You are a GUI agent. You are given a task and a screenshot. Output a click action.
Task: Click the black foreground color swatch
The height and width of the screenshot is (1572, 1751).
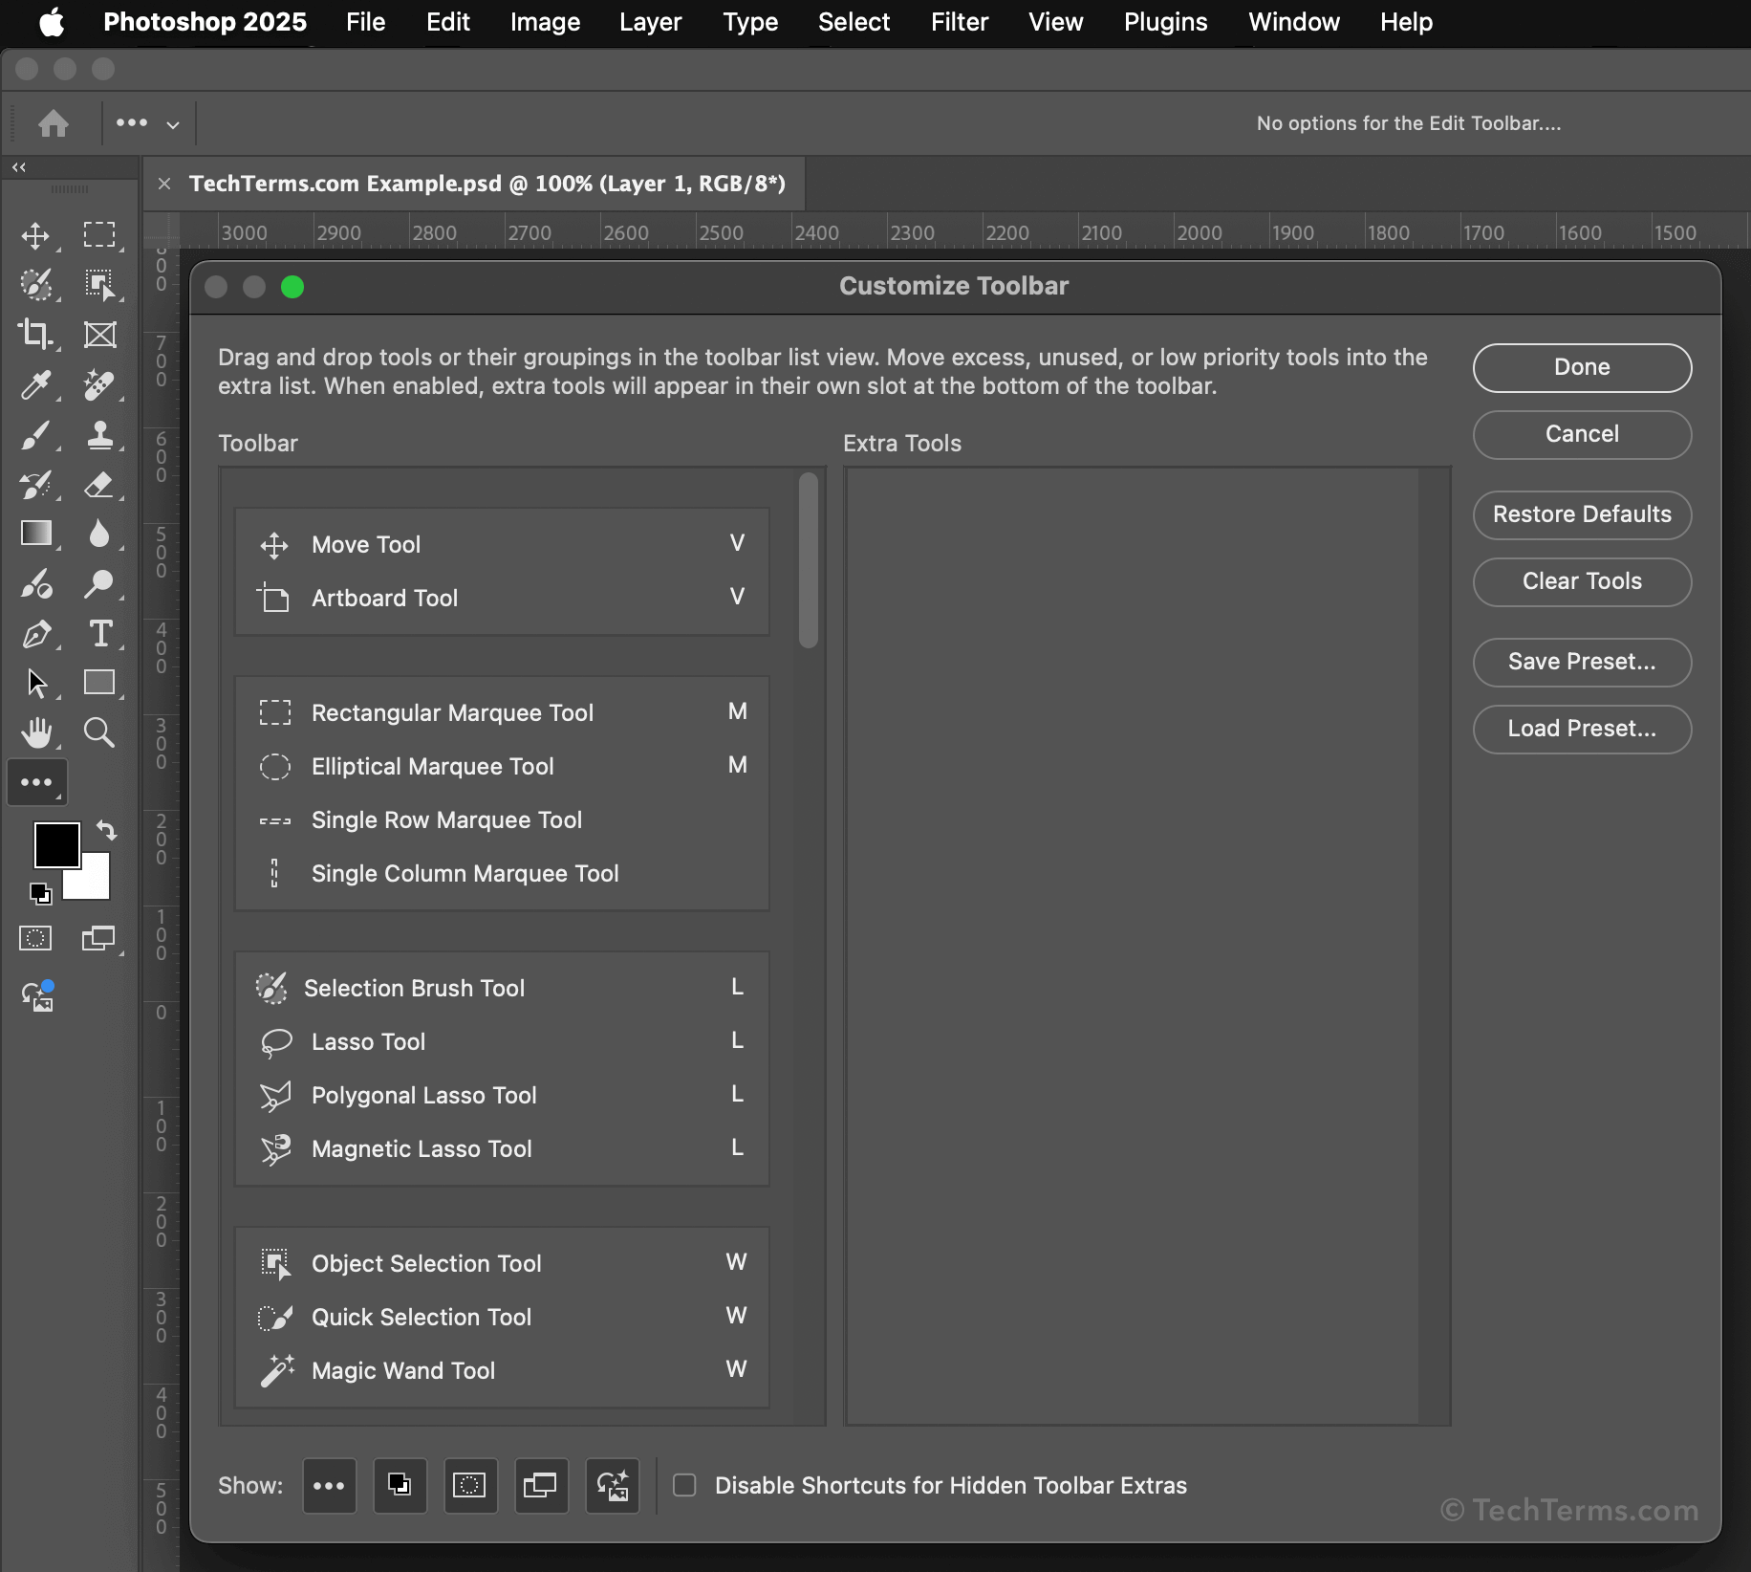click(x=55, y=844)
